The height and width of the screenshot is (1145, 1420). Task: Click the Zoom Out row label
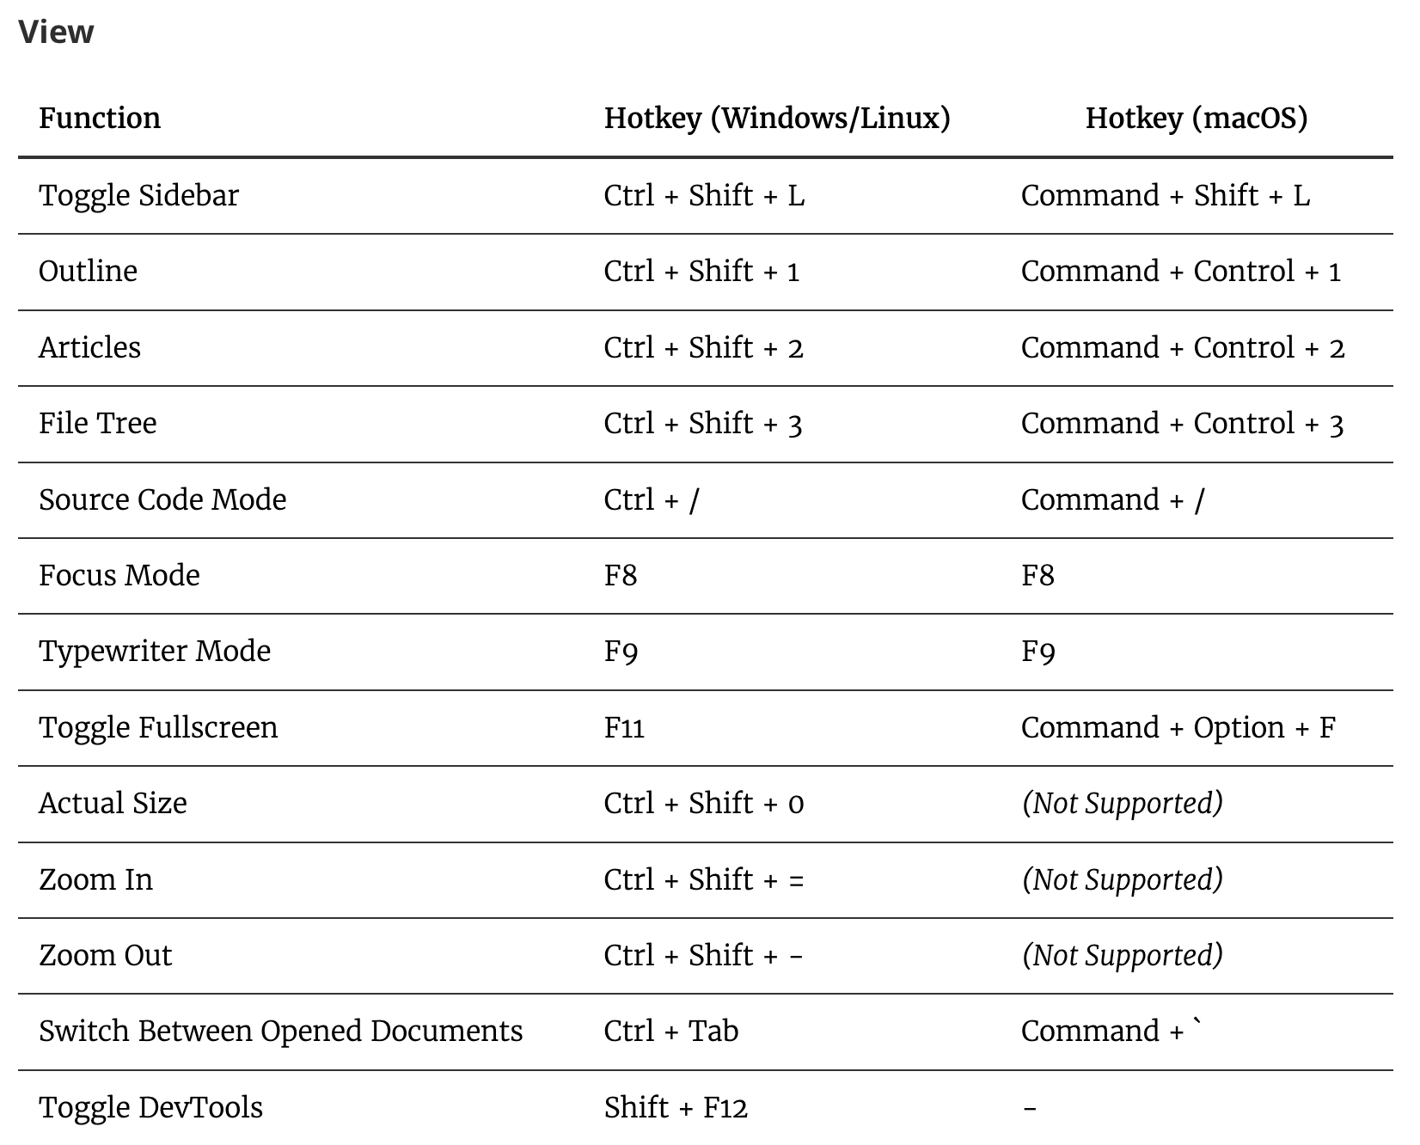105,955
